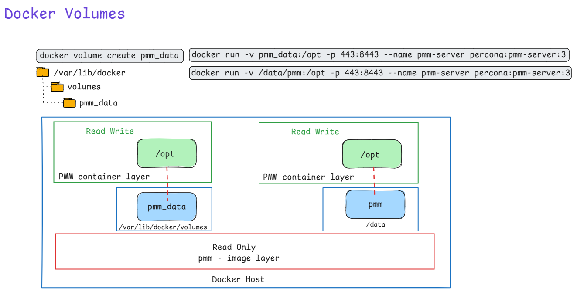The image size is (577, 292).
Task: Click the /var/lib/docker/volumes caption under pmm_data
Action: click(x=163, y=227)
